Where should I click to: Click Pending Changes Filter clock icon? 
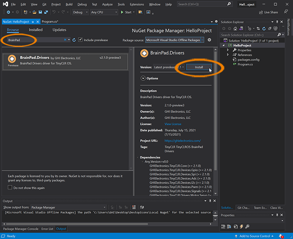point(249,29)
